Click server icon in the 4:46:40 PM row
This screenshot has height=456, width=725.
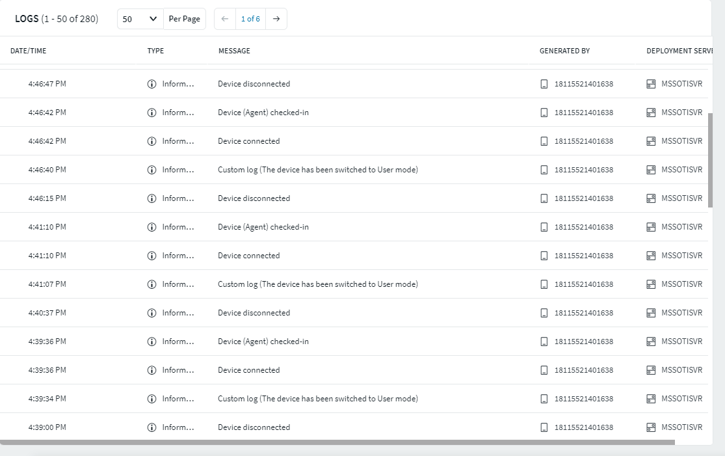651,170
